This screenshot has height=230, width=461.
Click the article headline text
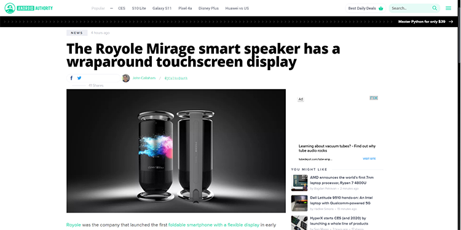(x=203, y=55)
